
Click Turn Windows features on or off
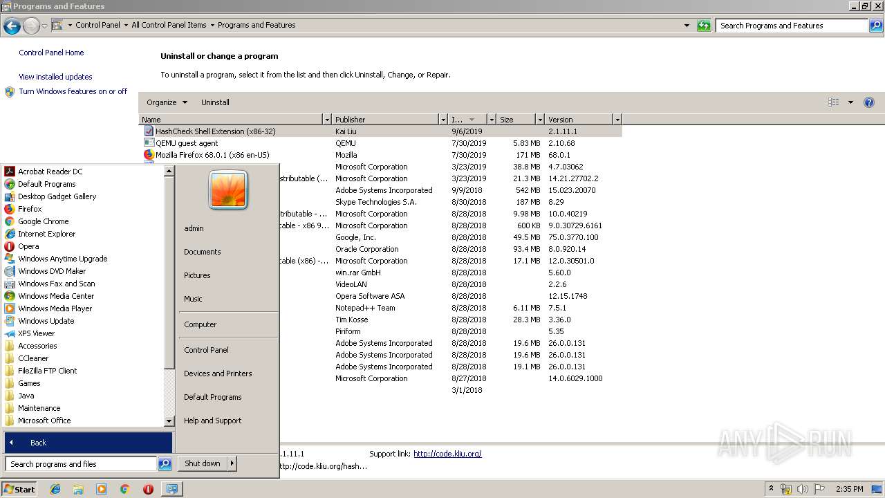click(x=73, y=91)
